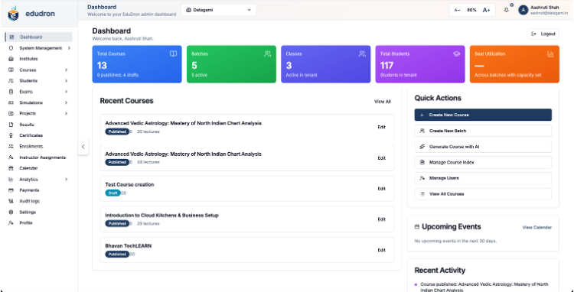The height and width of the screenshot is (292, 574).
Task: Click the Total Courses card showing 13
Action: 137,64
